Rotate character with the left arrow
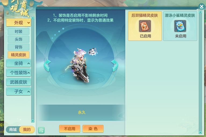The height and width of the screenshot is (137, 206). (x=47, y=66)
